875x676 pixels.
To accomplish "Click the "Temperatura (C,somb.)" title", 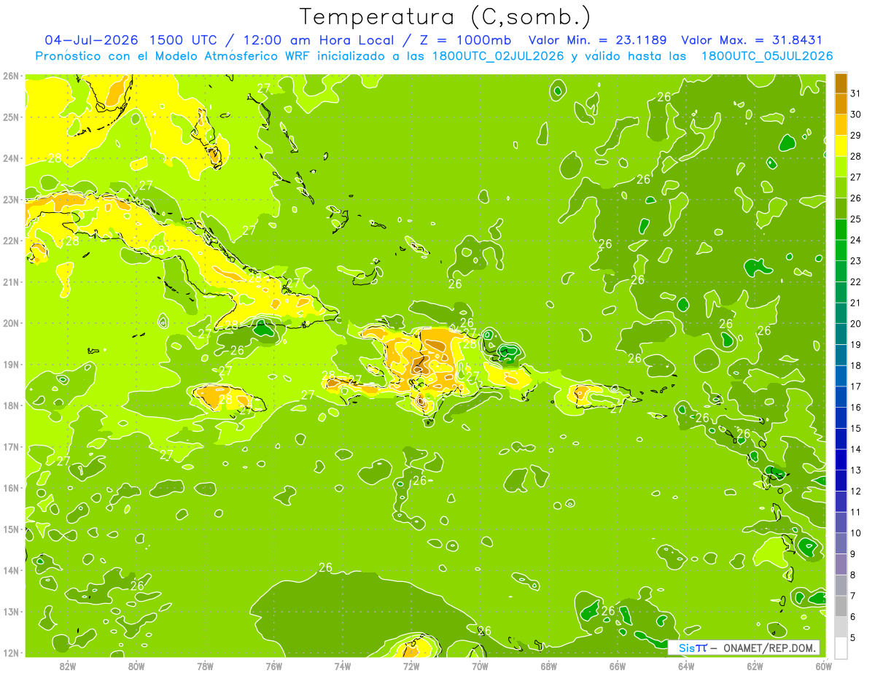I will (x=445, y=17).
